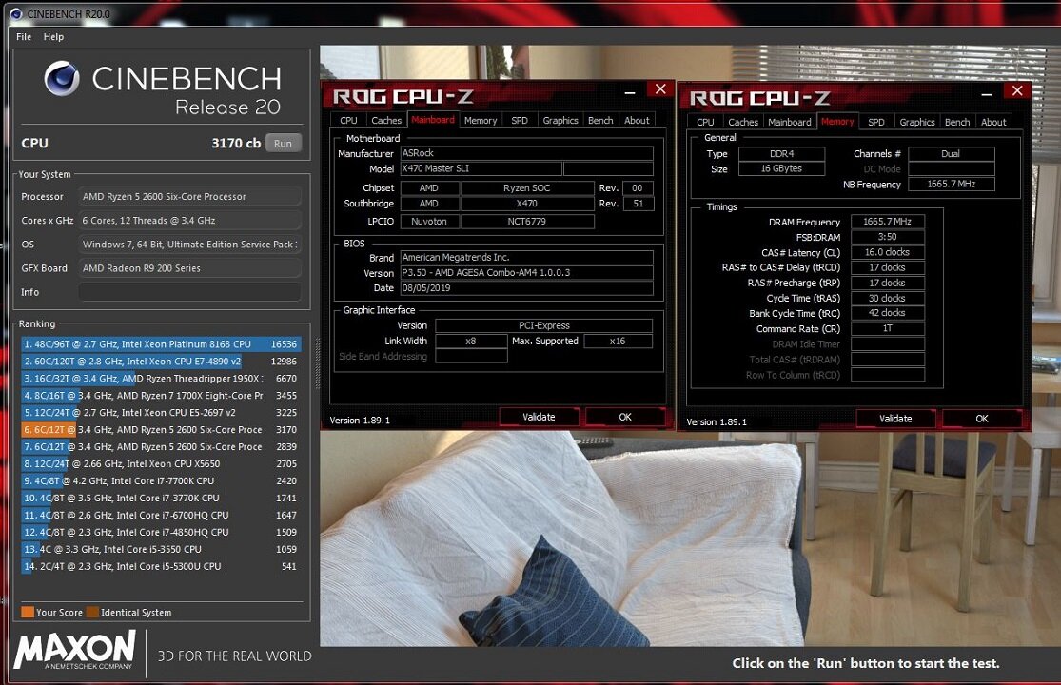
Task: Click the motherboard Model field X470 Master SLI
Action: [x=481, y=168]
